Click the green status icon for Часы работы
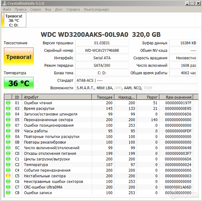Viewport: 202px width, 201px height. coord(8,131)
